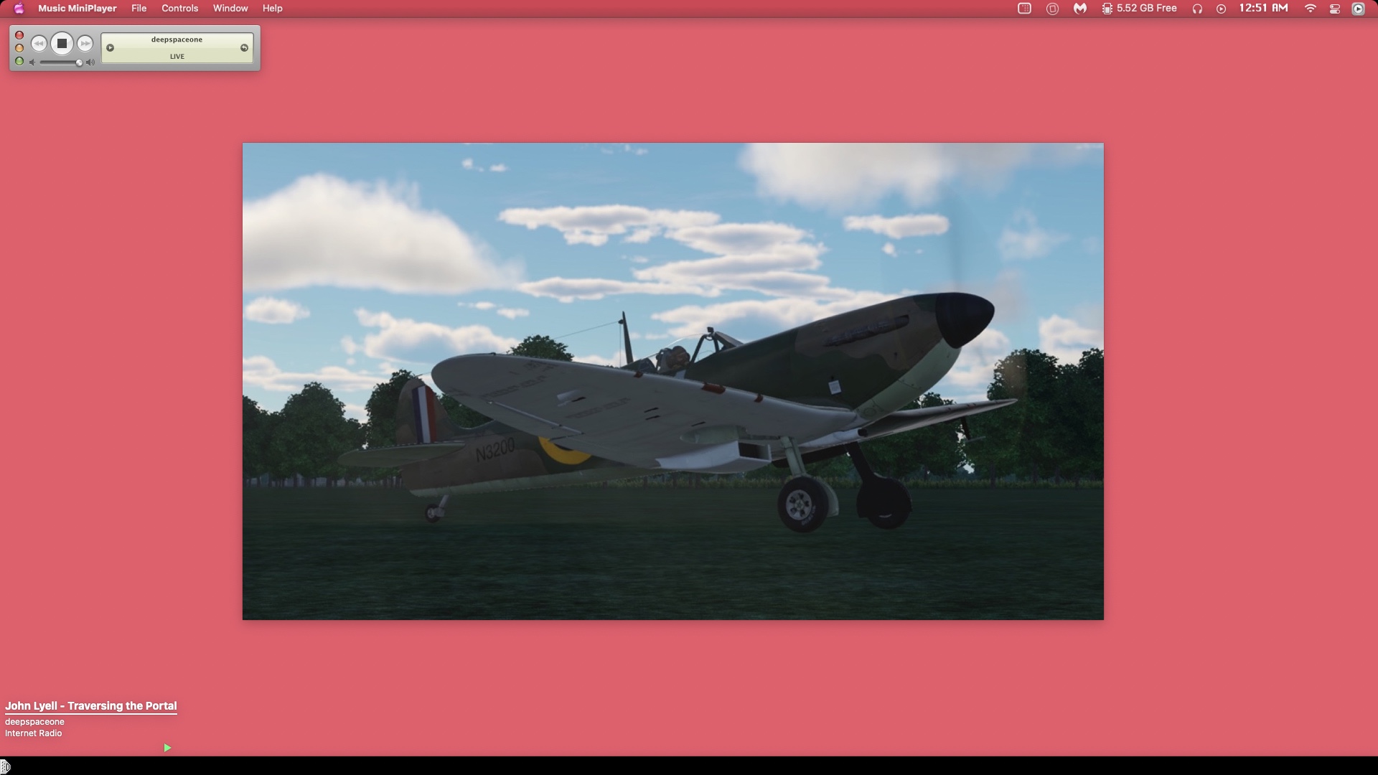The image size is (1378, 775).
Task: Click the rewind button in MiniPlayer
Action: point(39,44)
